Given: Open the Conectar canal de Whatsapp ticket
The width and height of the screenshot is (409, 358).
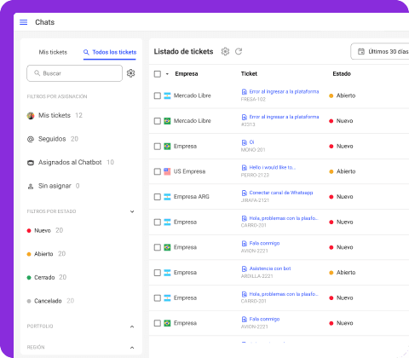Looking at the screenshot, I should tap(281, 193).
